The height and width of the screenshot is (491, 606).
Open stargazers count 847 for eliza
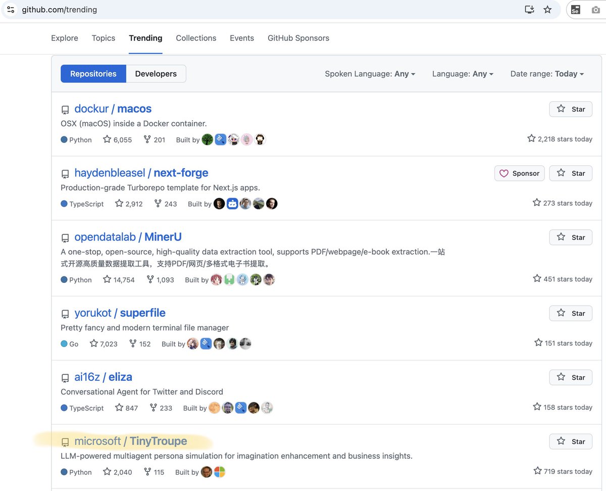click(126, 408)
